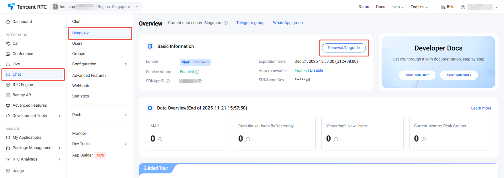
Task: Open the English language dropdown
Action: tap(419, 7)
